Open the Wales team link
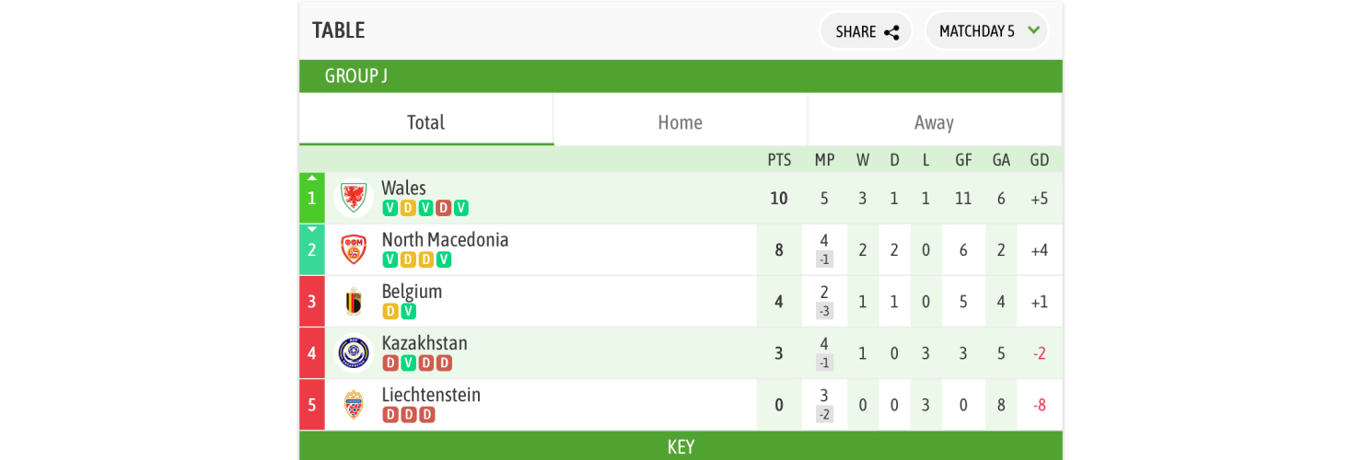Viewport: 1362px width, 460px height. tap(403, 189)
